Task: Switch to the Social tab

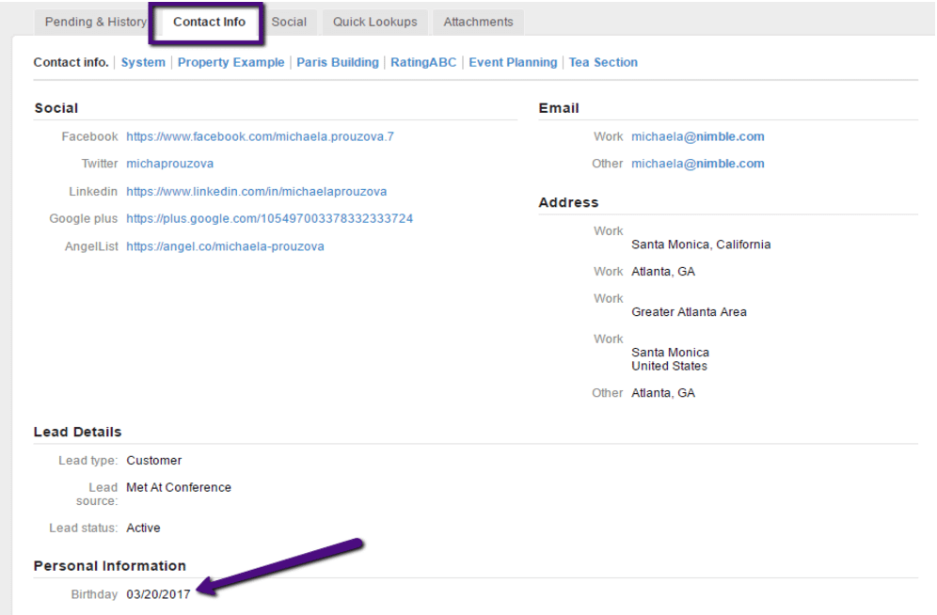Action: click(x=289, y=22)
